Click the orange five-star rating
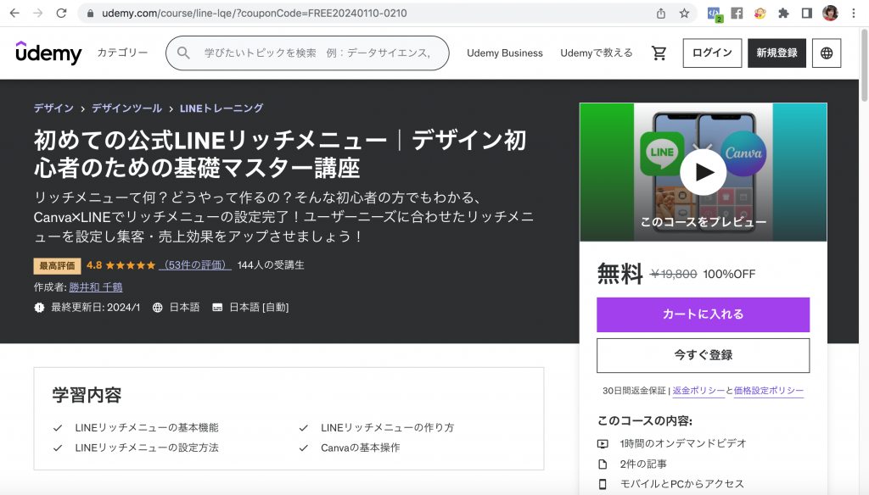Viewport: 869px width, 495px height. click(130, 265)
